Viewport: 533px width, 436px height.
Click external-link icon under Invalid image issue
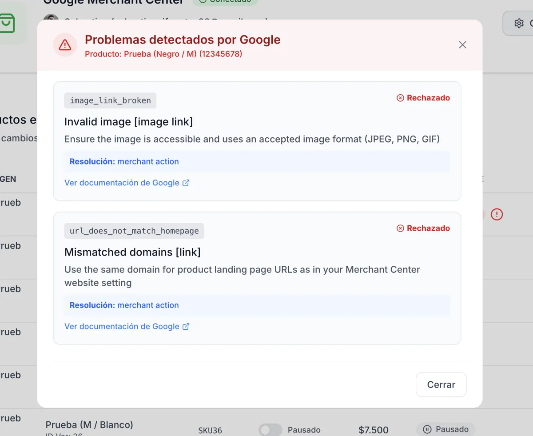(x=186, y=183)
